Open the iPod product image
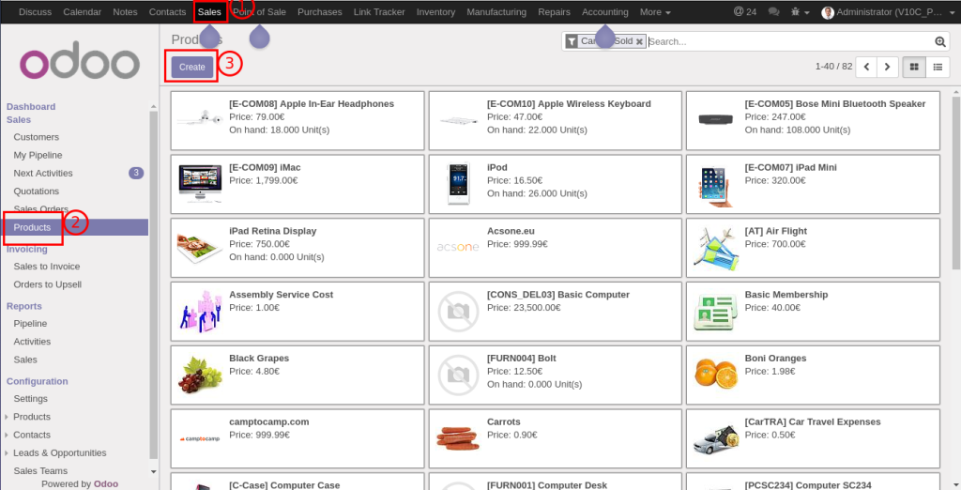 pyautogui.click(x=458, y=183)
